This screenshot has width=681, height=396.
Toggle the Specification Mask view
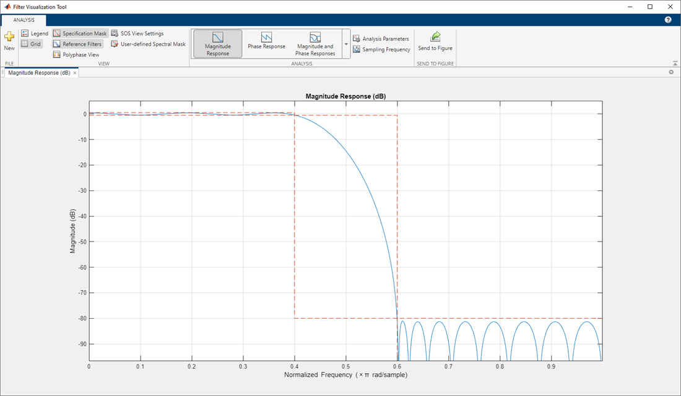click(x=80, y=33)
